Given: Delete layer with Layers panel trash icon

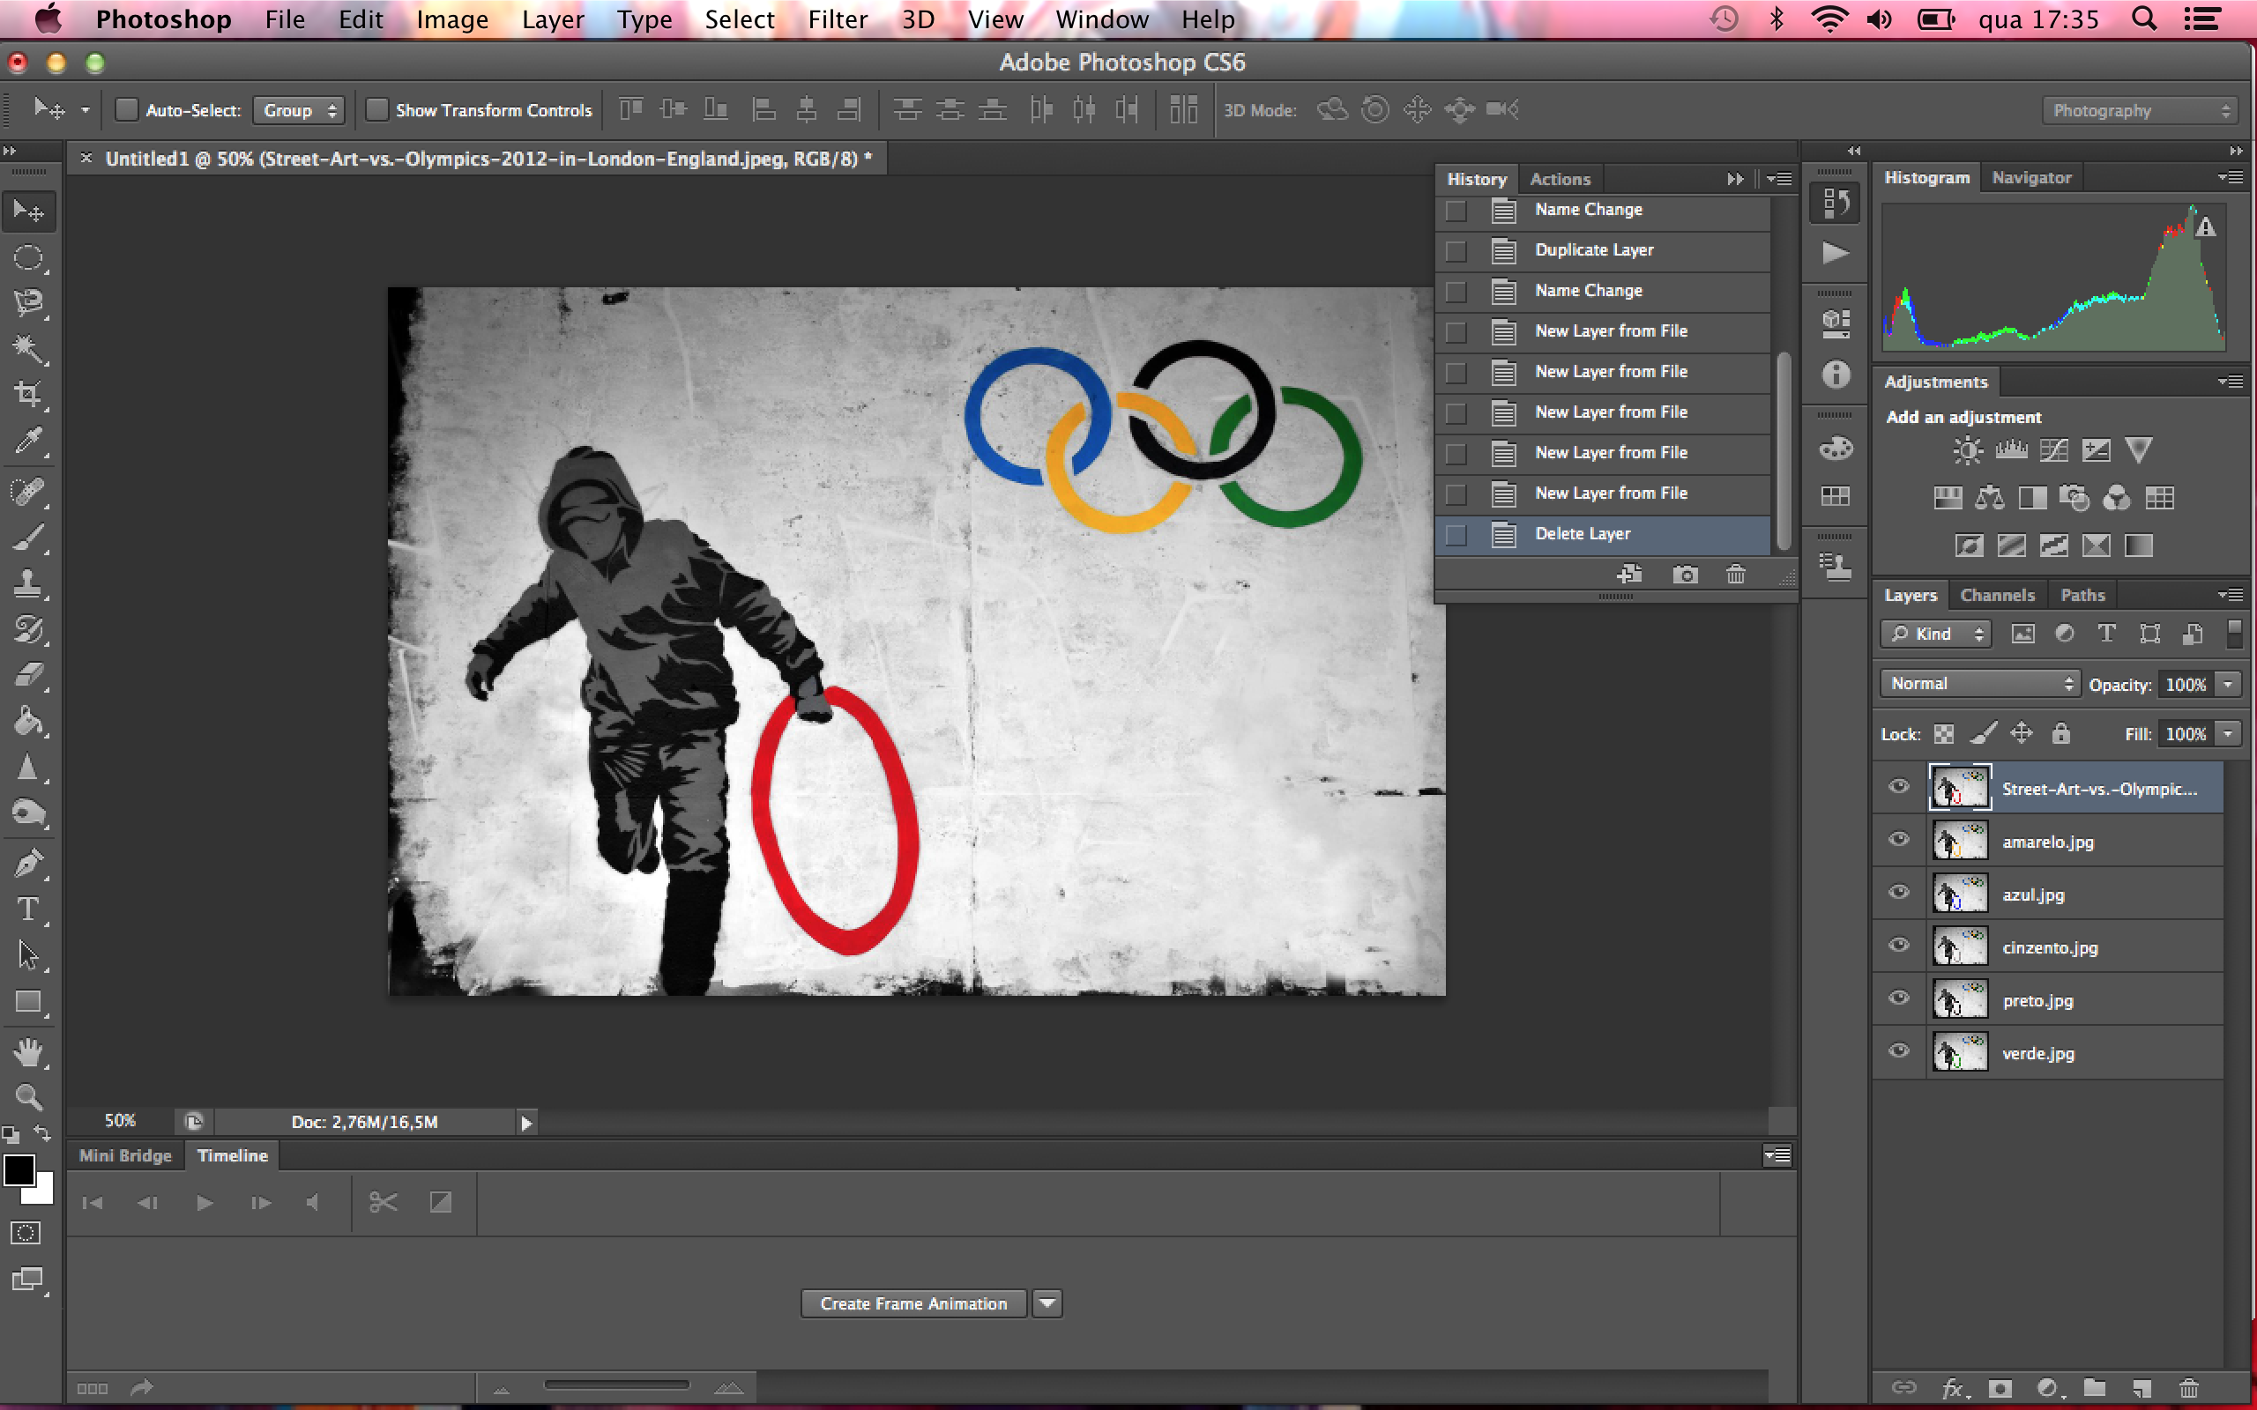Looking at the screenshot, I should 2189,1388.
